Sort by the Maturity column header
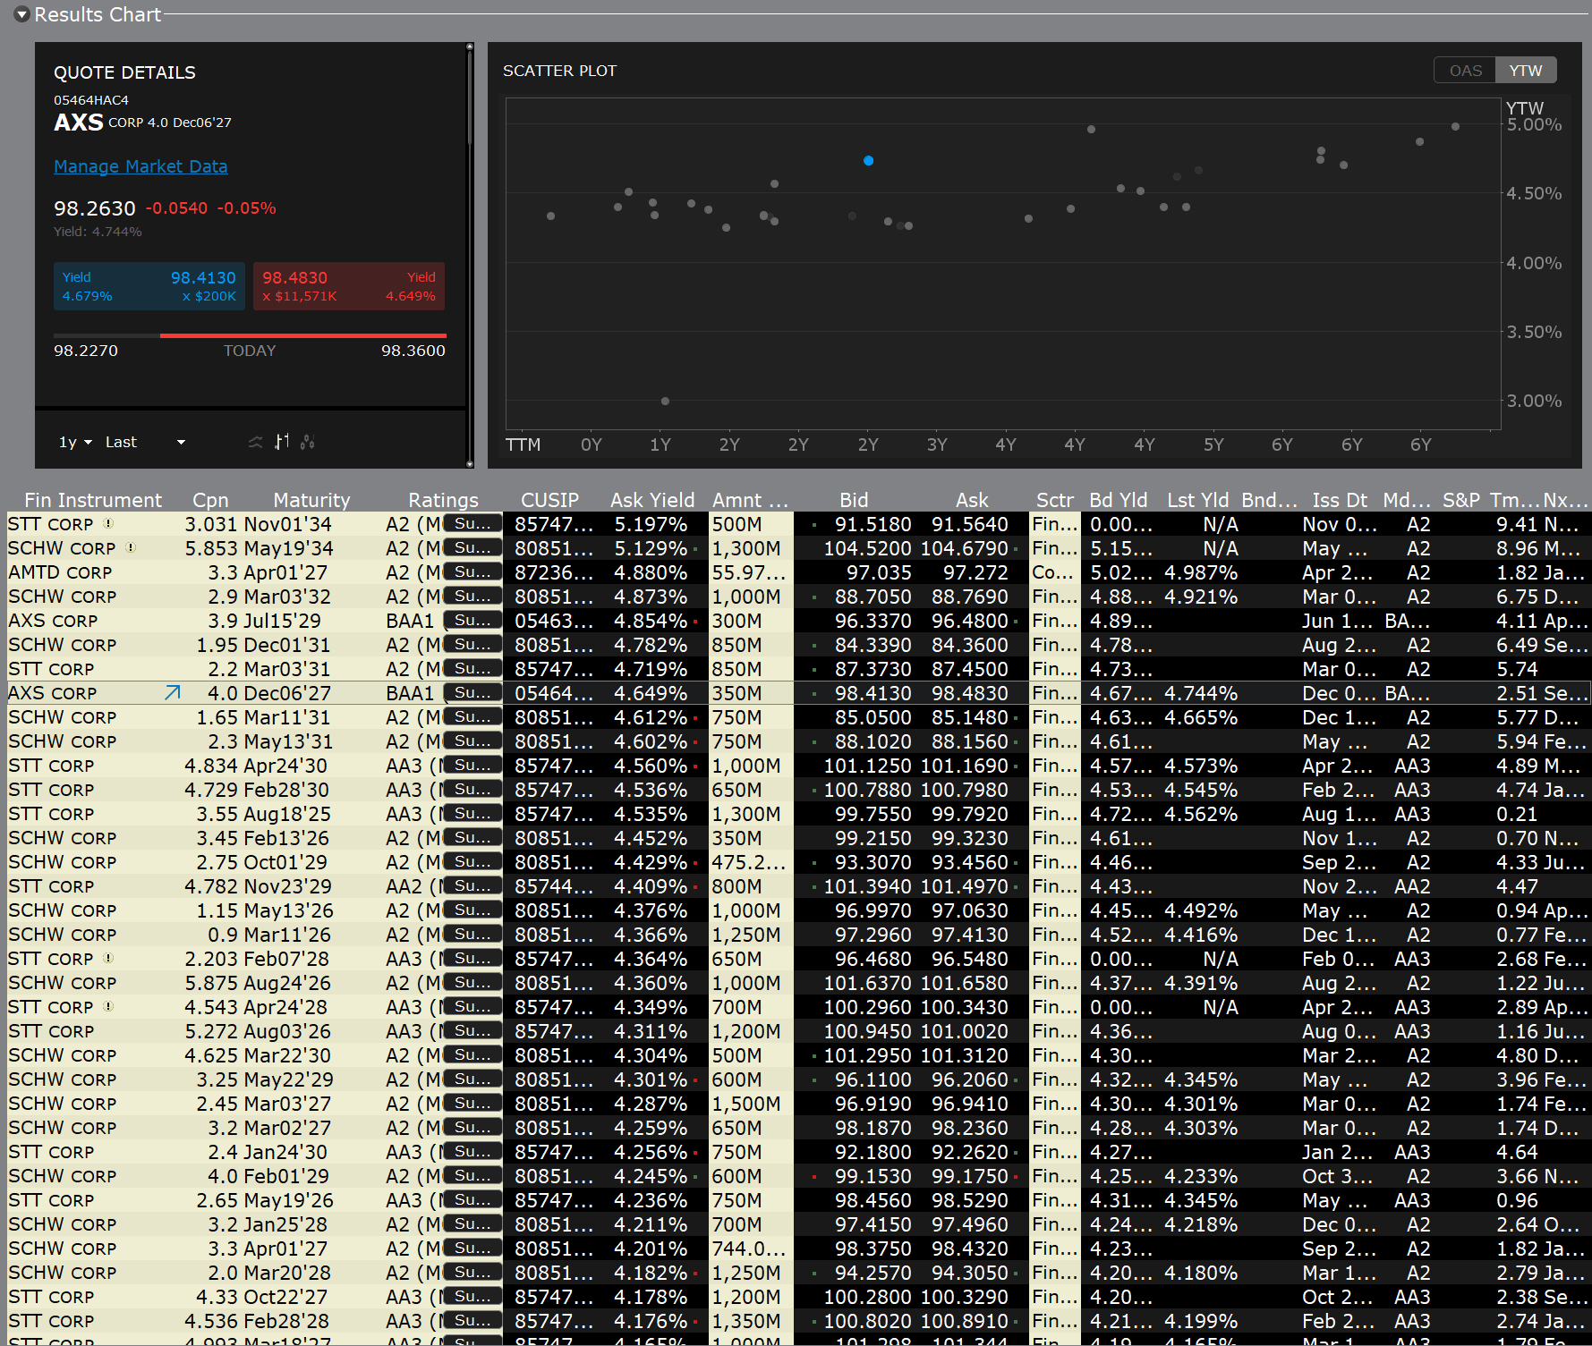The width and height of the screenshot is (1592, 1346). (x=311, y=500)
